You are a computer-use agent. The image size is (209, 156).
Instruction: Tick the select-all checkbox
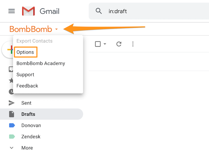(98, 44)
